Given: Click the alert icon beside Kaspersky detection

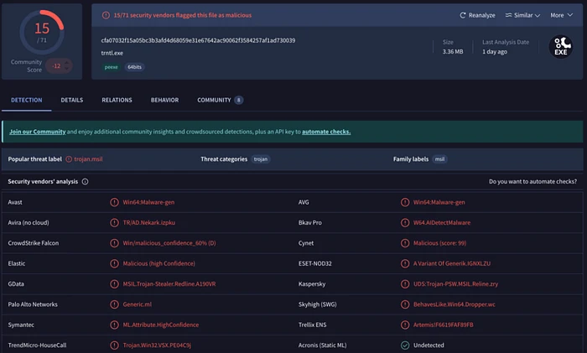Looking at the screenshot, I should click(405, 283).
